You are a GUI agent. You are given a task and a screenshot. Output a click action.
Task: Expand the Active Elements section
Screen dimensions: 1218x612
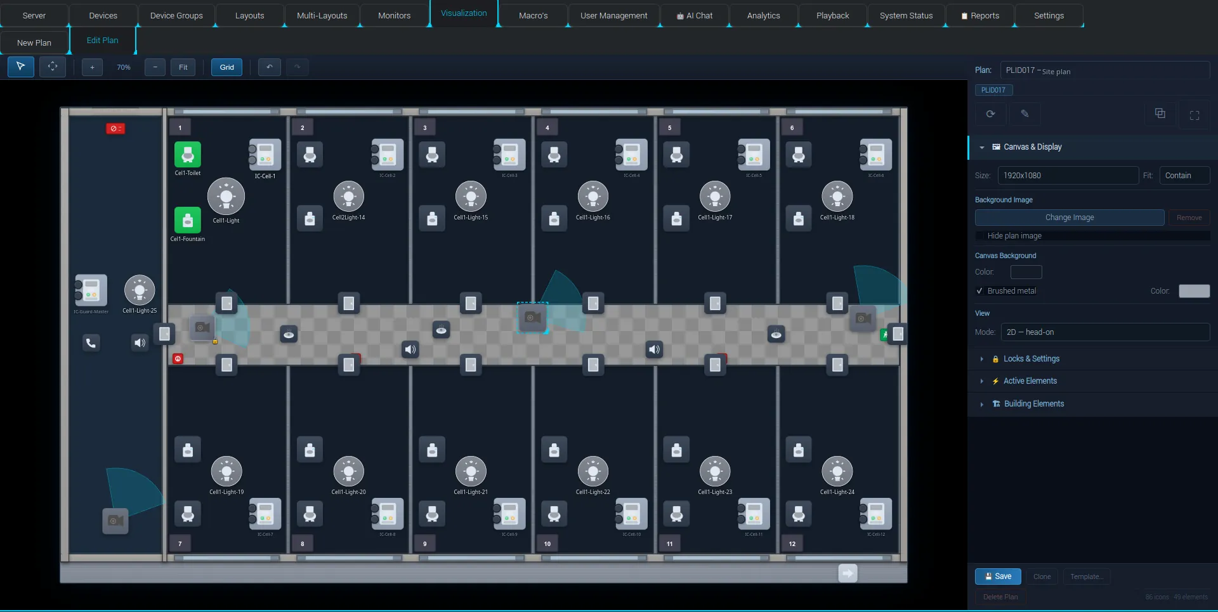click(1092, 381)
